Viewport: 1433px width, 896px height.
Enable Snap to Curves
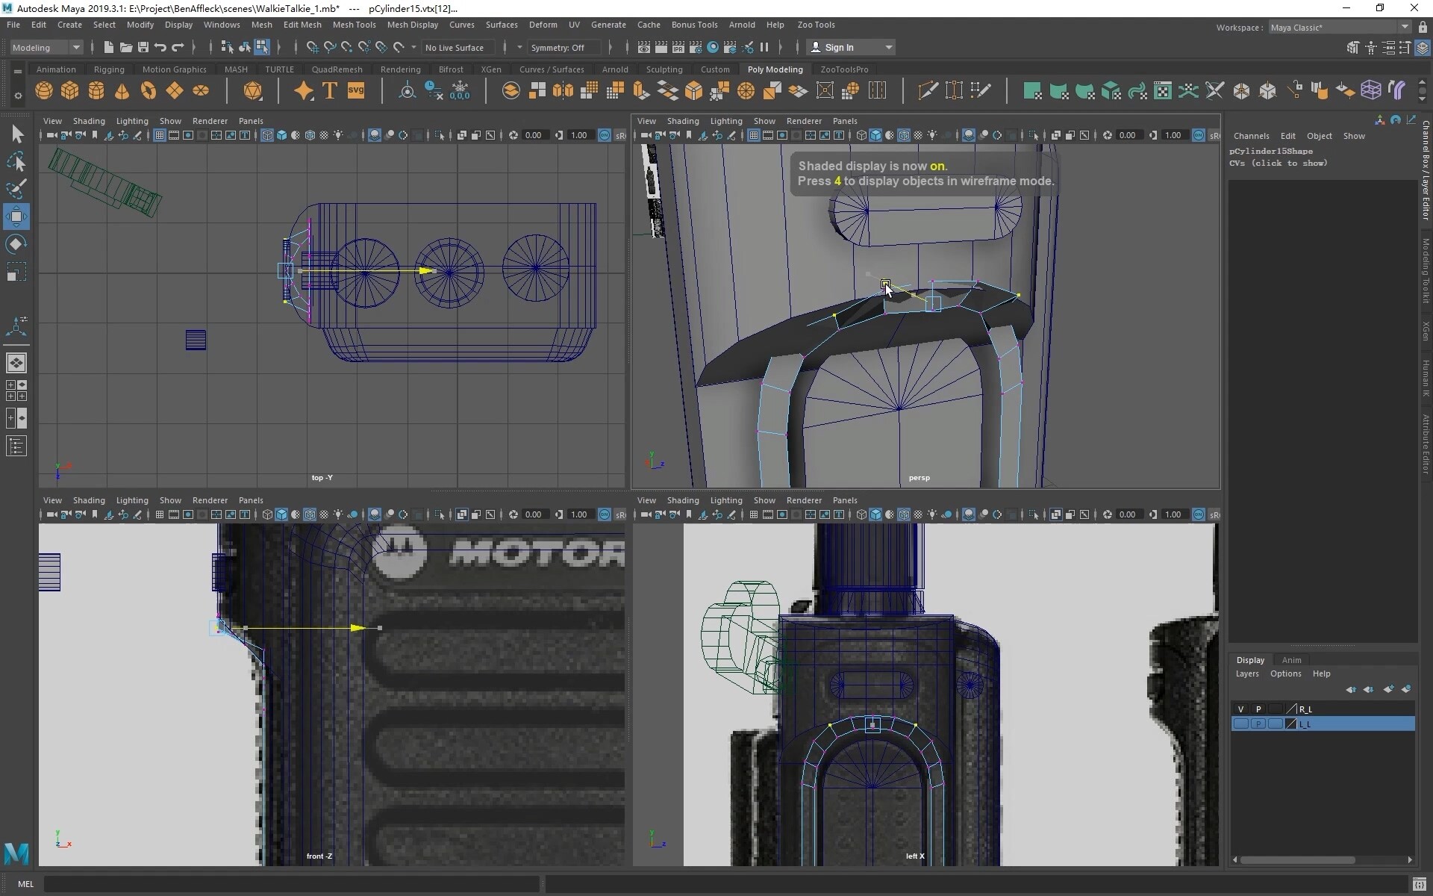329,47
